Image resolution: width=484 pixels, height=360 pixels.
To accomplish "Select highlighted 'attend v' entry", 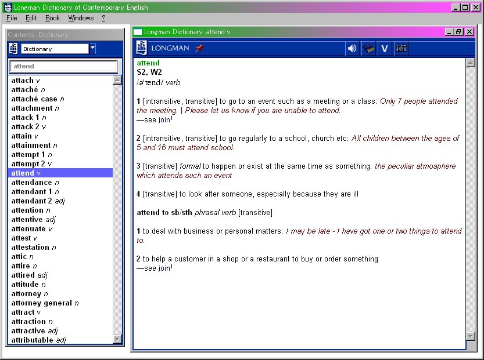I will 60,173.
